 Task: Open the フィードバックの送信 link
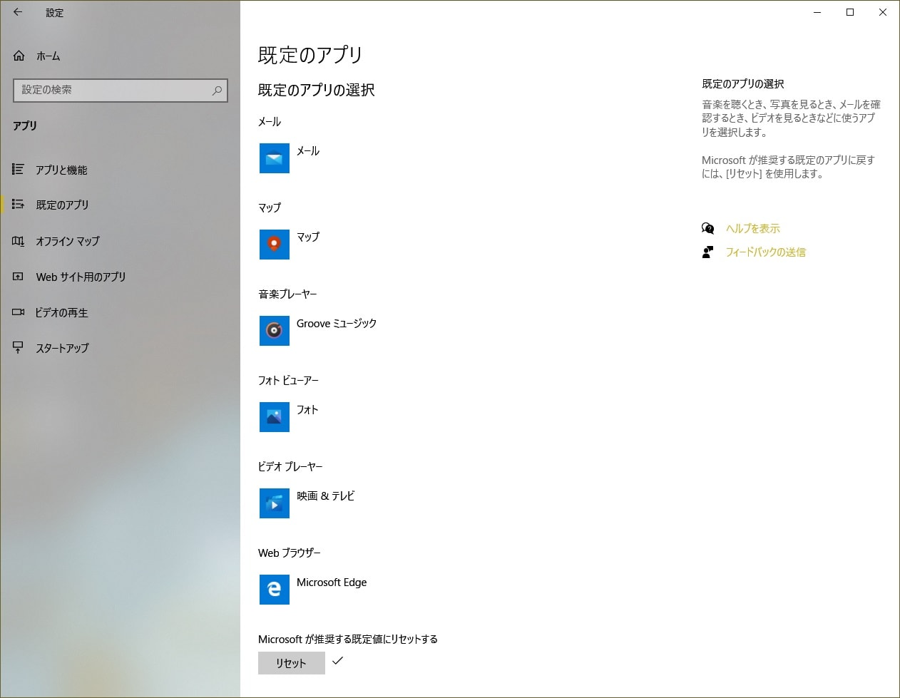click(x=766, y=252)
